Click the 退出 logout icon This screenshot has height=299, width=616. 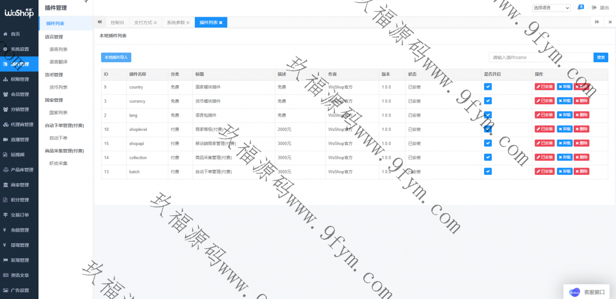pyautogui.click(x=594, y=8)
